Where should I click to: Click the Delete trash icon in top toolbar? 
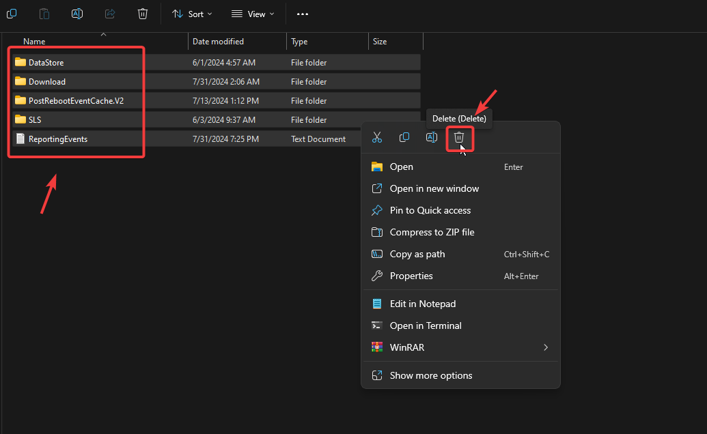[x=142, y=14]
